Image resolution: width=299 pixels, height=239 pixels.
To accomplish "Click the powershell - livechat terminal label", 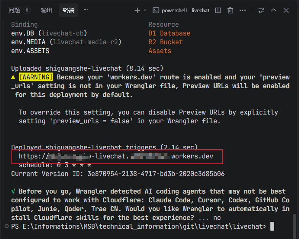I will click(x=185, y=11).
